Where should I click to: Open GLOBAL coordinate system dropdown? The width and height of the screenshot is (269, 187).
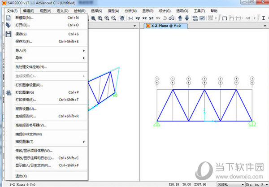[x=231, y=184]
